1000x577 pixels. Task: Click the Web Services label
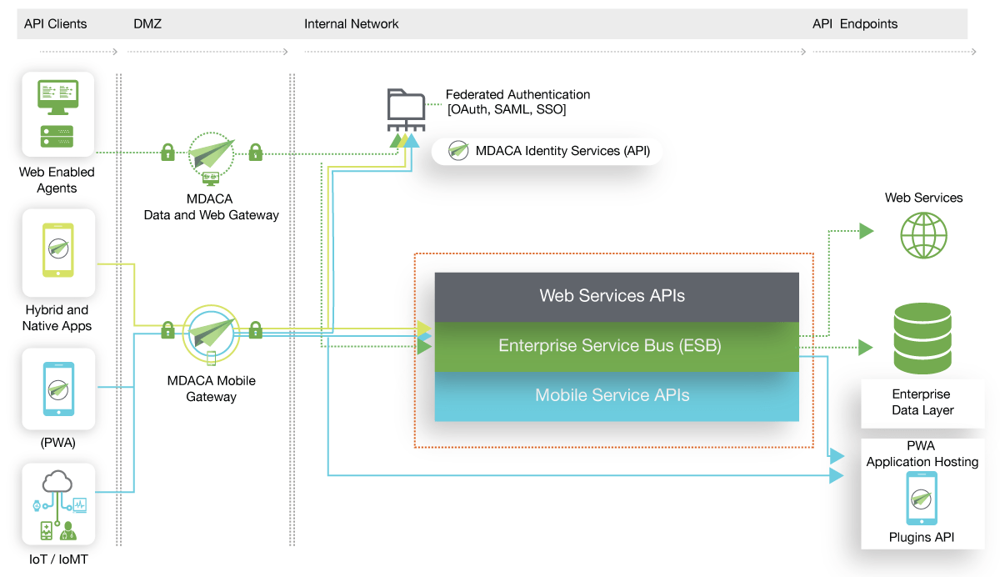923,198
